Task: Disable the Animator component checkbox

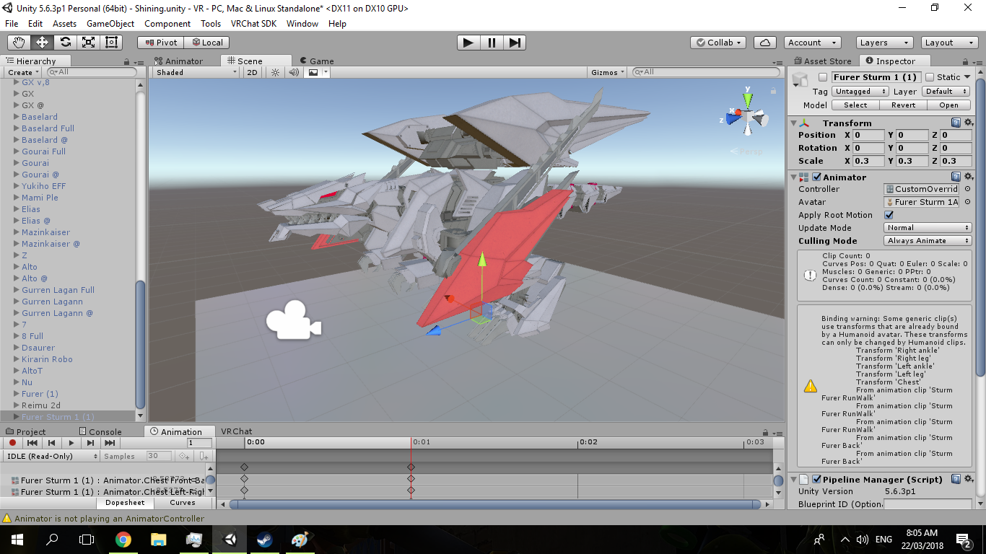Action: 816,177
